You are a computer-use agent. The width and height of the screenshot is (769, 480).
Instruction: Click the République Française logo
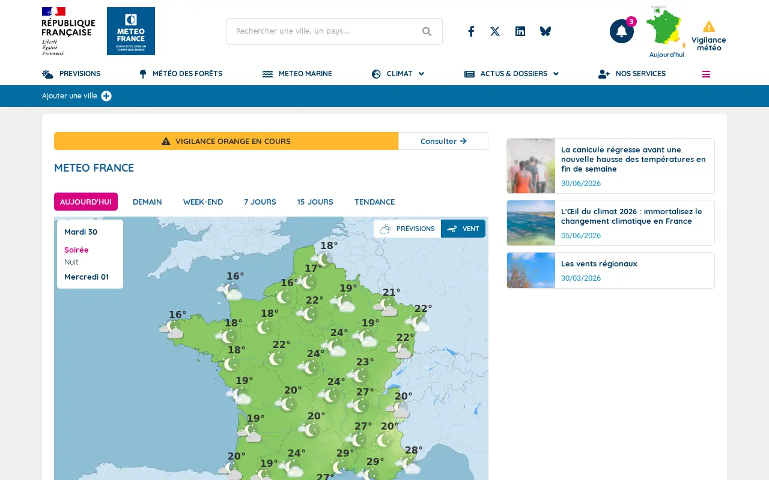coord(68,31)
